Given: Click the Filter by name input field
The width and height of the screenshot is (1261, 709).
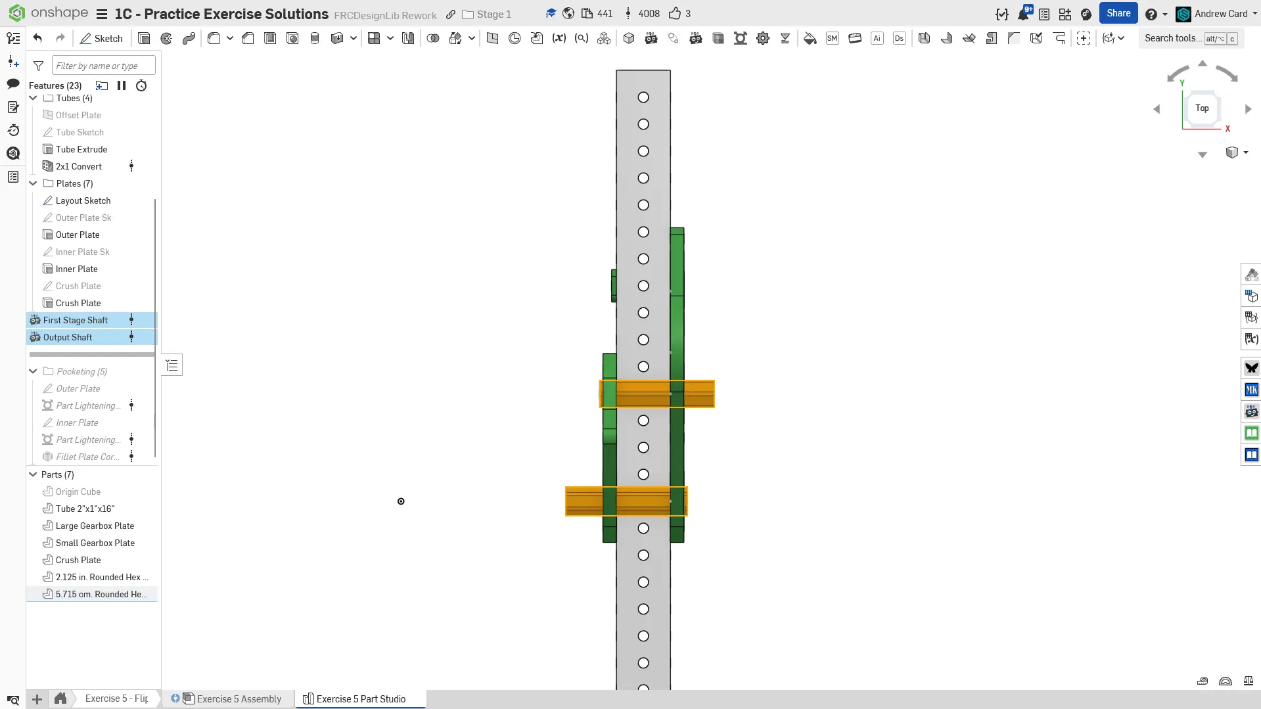Looking at the screenshot, I should click(x=103, y=66).
